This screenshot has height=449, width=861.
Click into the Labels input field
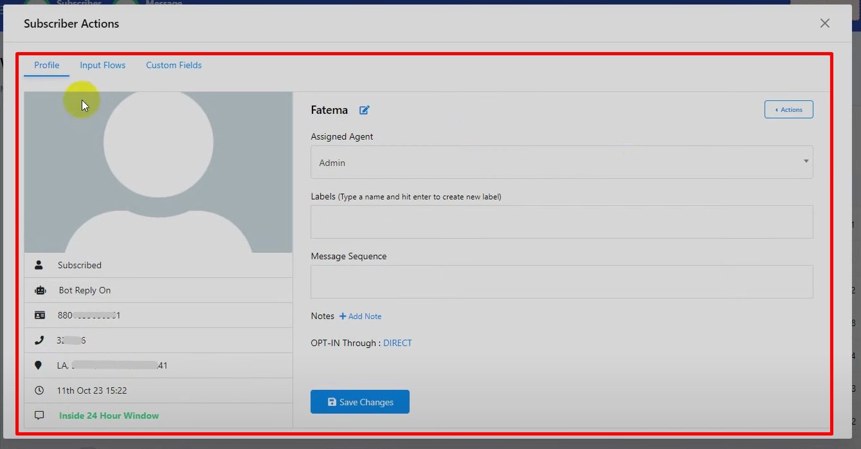tap(561, 222)
